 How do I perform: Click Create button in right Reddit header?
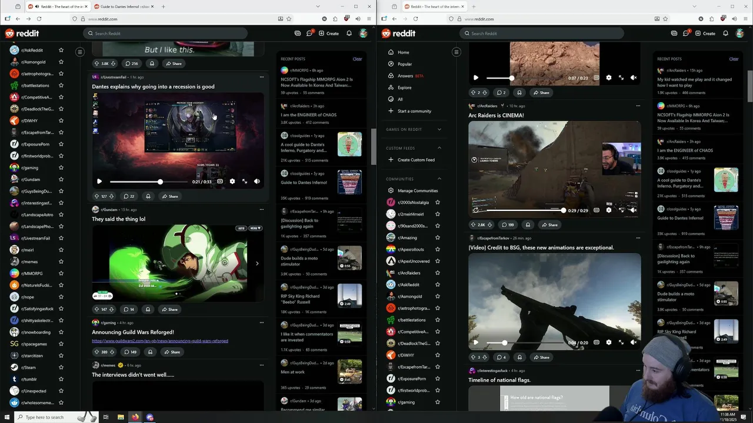pos(705,33)
